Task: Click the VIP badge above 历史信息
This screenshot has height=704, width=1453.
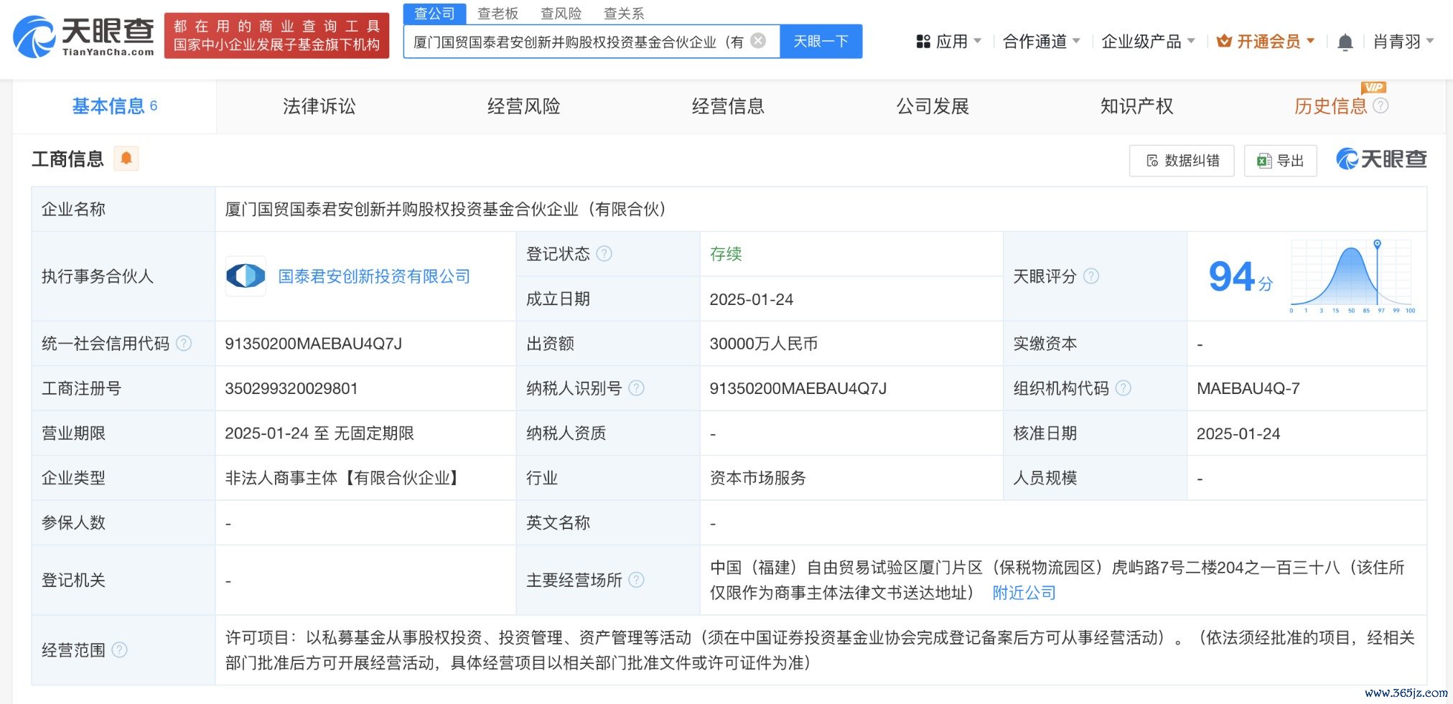Action: (x=1373, y=87)
